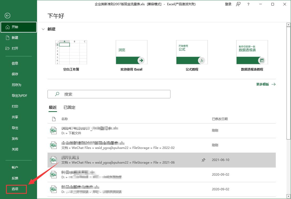
Task: Open Excel 选项 from the sidebar
Action: click(x=15, y=189)
